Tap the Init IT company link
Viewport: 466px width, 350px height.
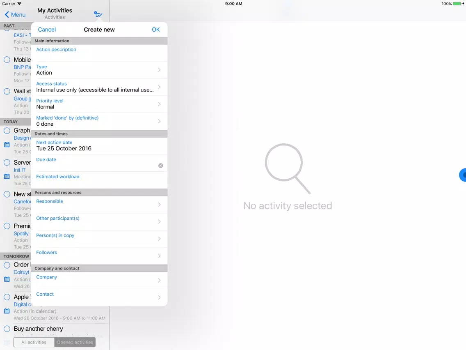(20, 170)
